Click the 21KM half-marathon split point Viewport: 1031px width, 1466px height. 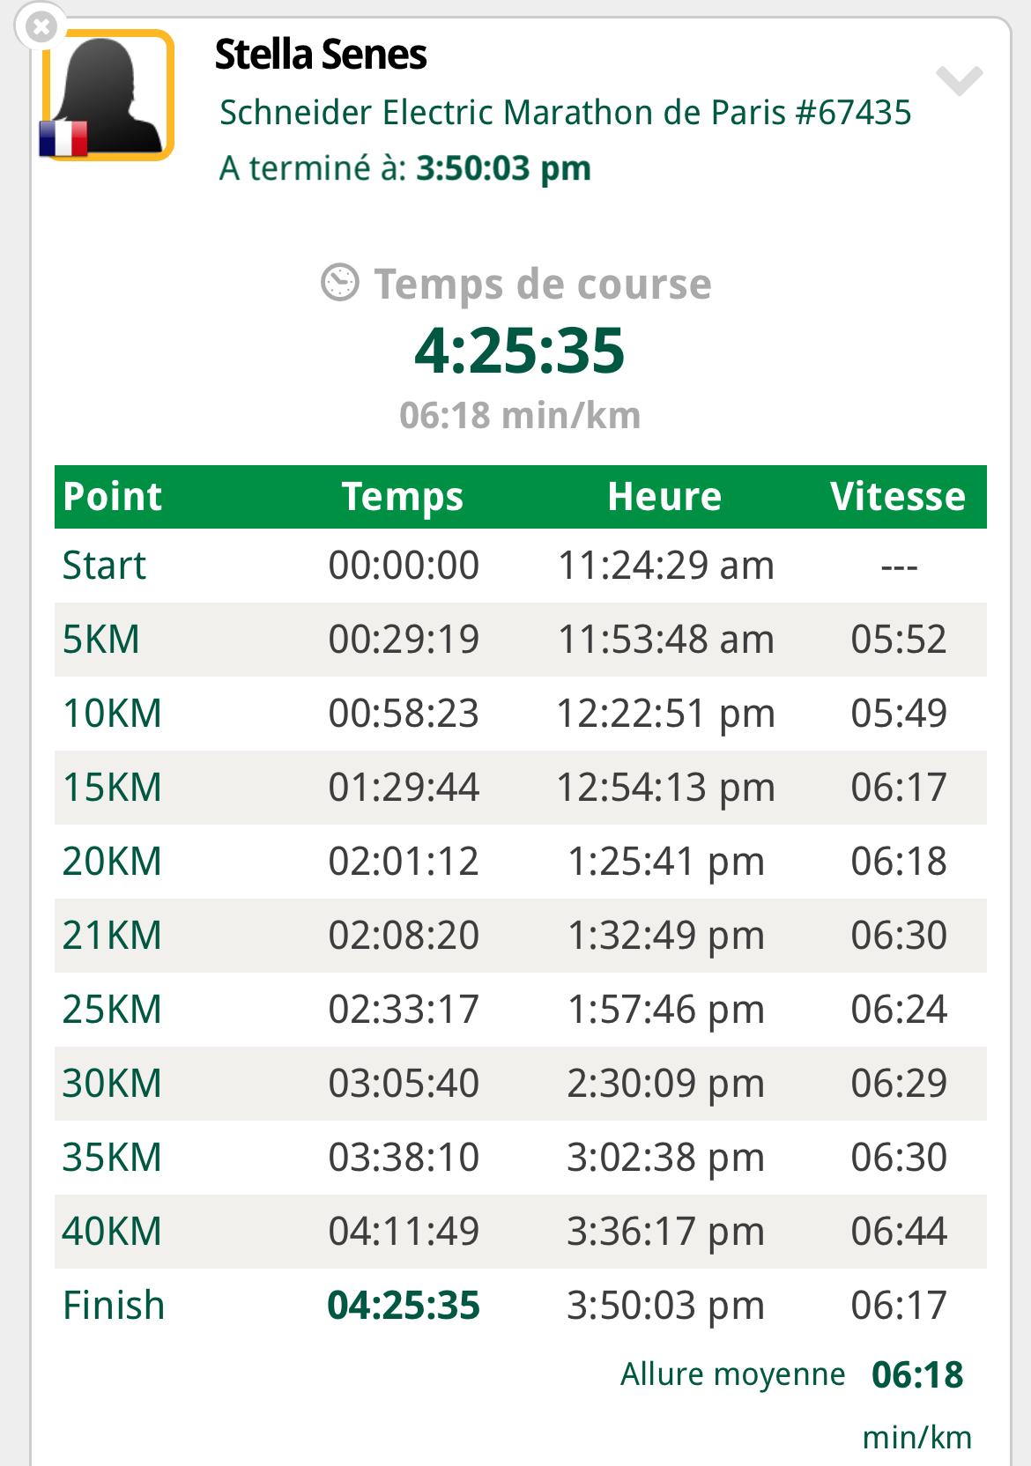[113, 936]
